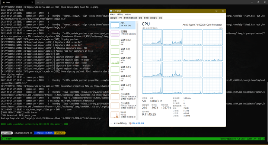Collapse with the fewer details chevron
This screenshot has width=268, height=145.
(111, 123)
